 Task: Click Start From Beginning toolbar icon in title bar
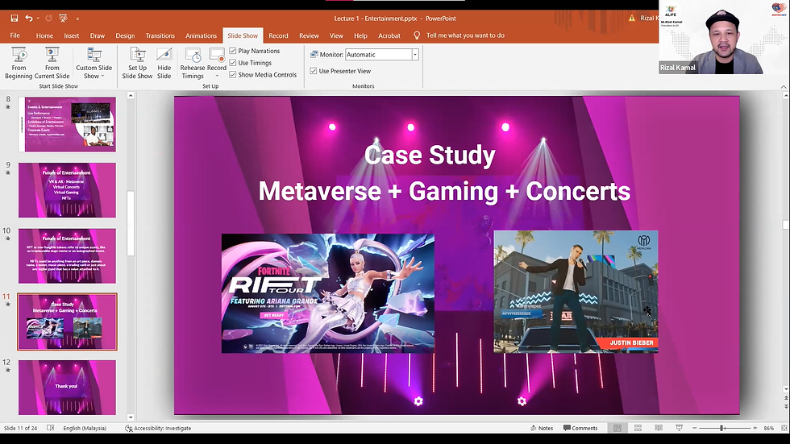point(63,18)
